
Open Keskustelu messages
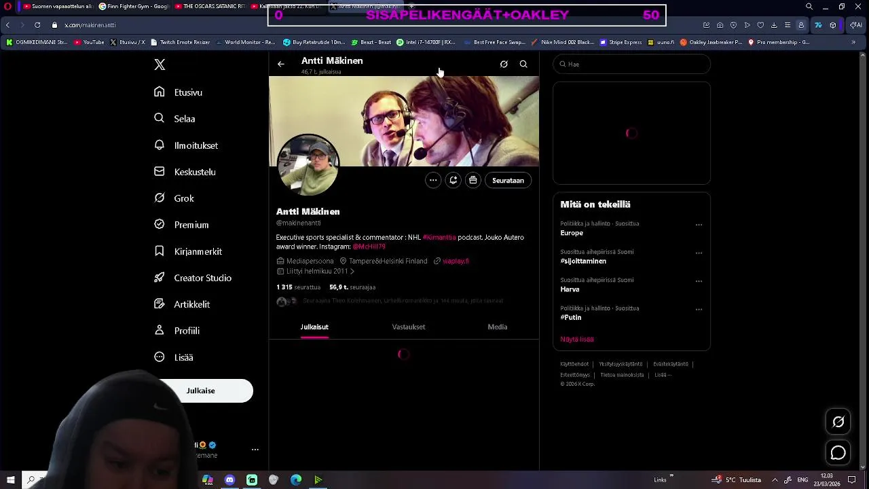185,172
